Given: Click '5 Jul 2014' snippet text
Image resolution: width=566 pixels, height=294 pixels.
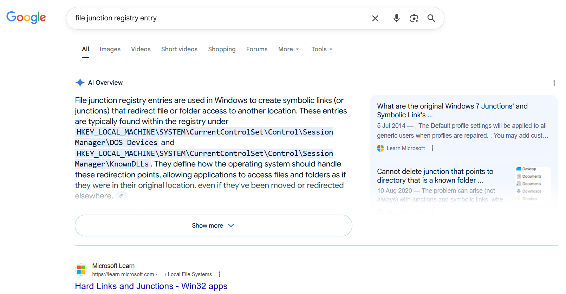Looking at the screenshot, I should pyautogui.click(x=391, y=126).
